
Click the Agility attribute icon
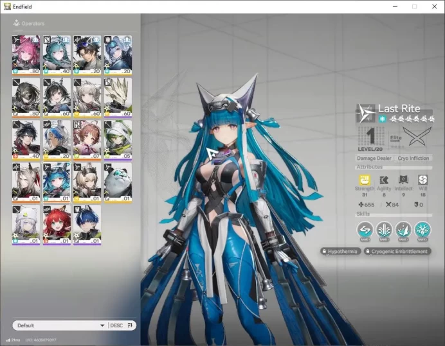pyautogui.click(x=384, y=180)
